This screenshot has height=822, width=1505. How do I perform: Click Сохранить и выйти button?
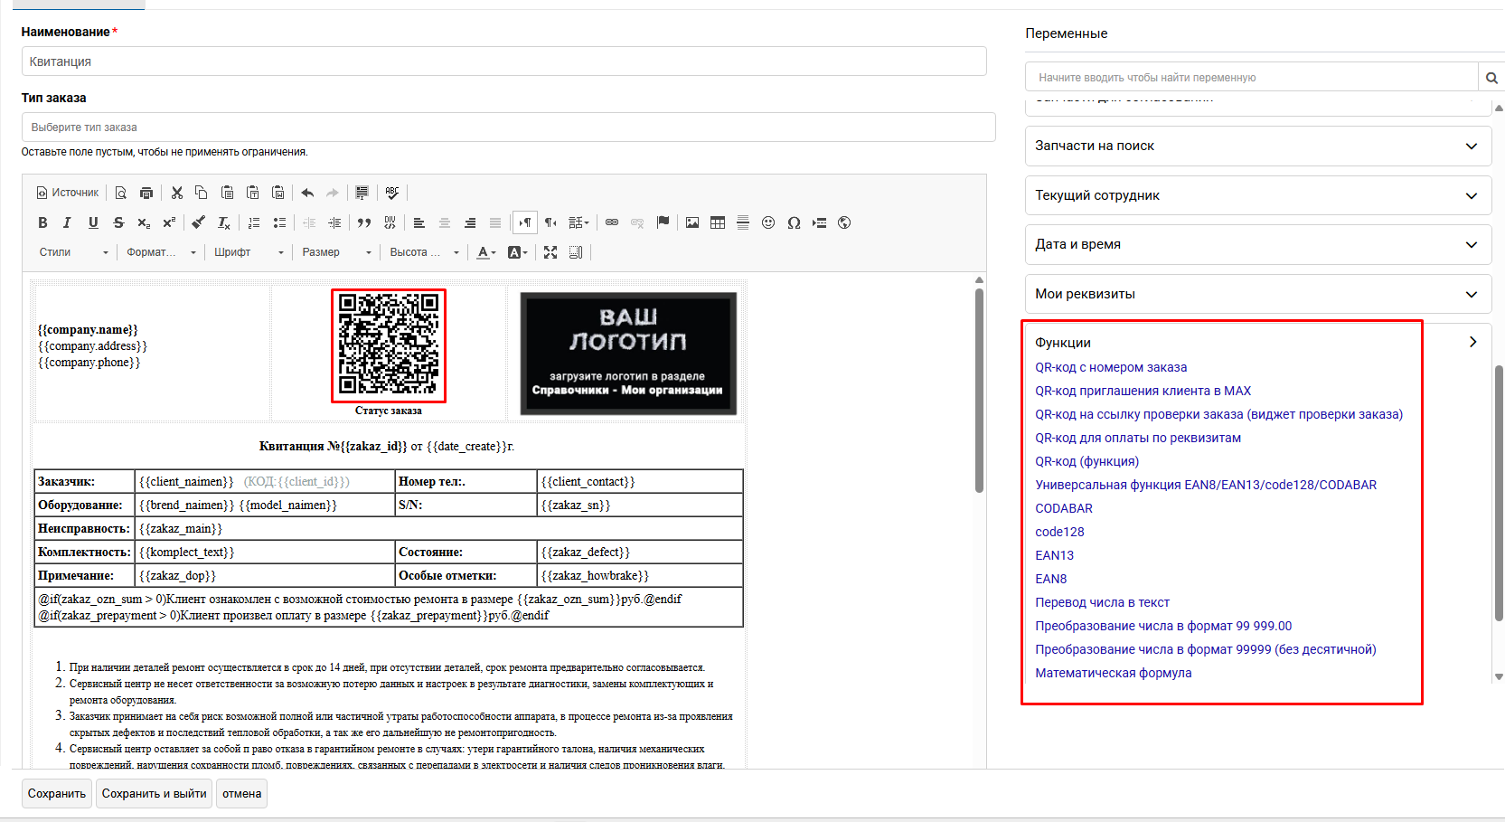[x=155, y=794]
